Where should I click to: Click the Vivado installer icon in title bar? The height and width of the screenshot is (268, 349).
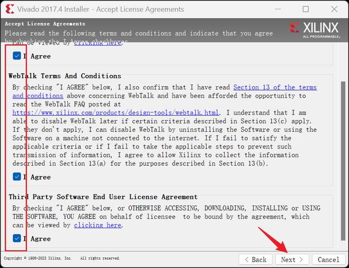10,9
